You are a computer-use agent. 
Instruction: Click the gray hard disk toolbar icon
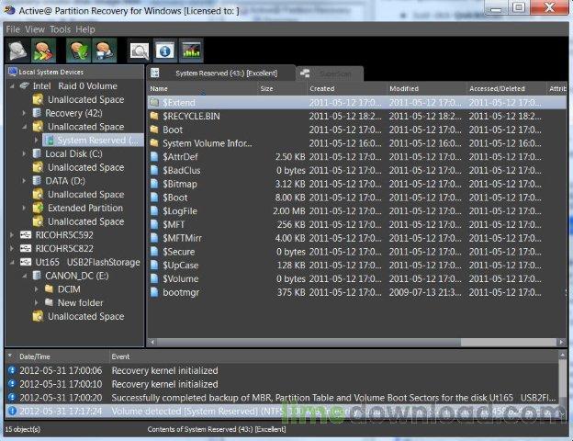(x=18, y=51)
